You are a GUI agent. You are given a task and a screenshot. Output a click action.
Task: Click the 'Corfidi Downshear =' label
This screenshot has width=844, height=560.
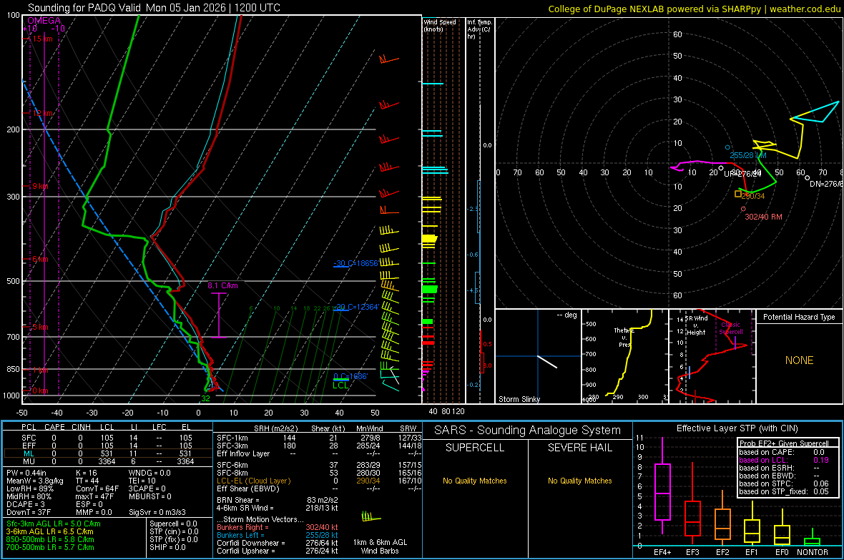[248, 543]
